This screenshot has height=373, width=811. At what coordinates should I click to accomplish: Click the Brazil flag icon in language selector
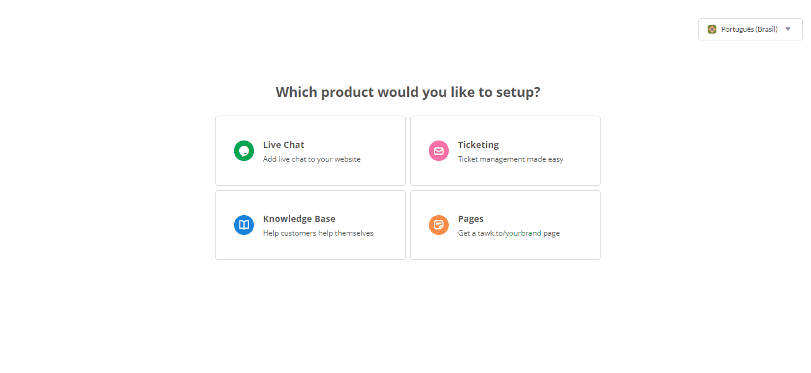pyautogui.click(x=712, y=29)
